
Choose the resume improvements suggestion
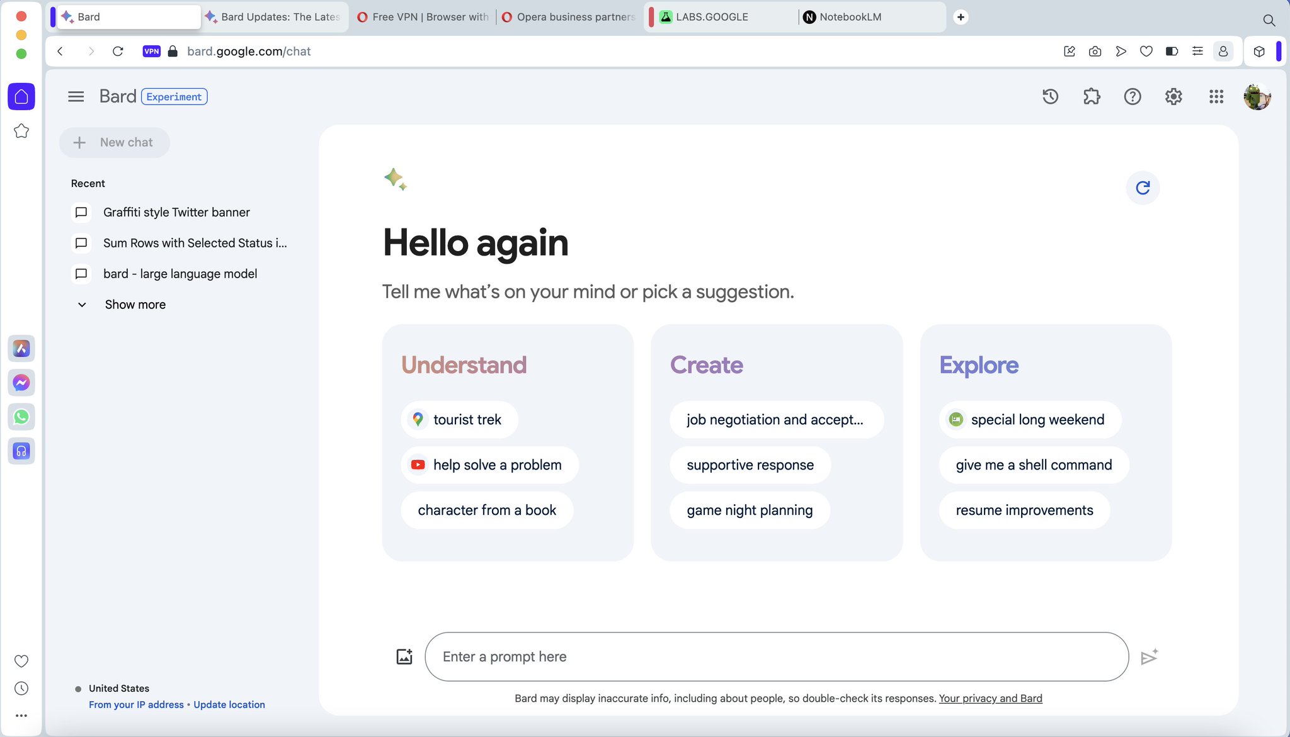[1024, 510]
